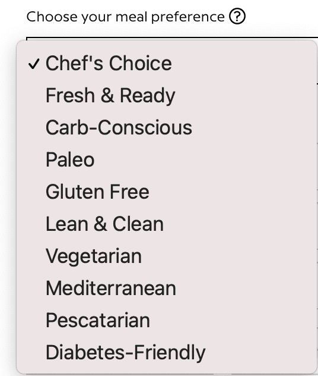
Task: Switch preference to the gluten-free plan
Action: point(167,192)
